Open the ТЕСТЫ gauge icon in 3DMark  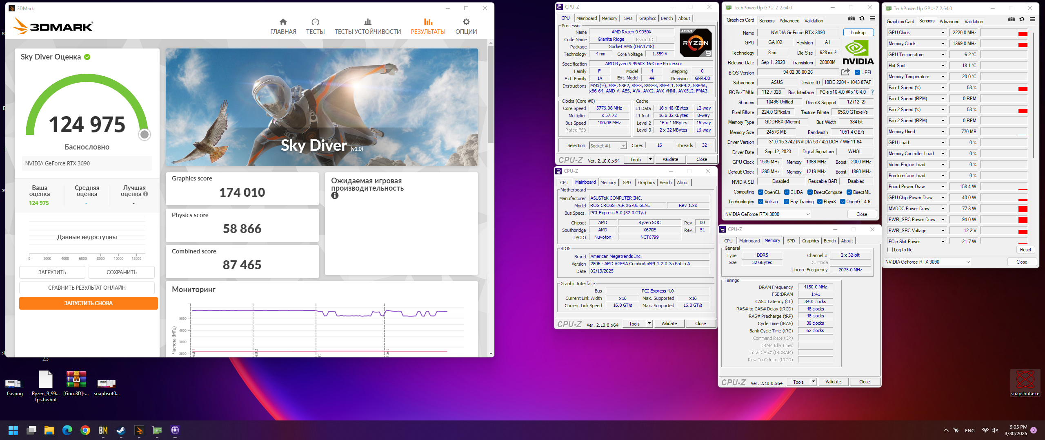point(315,22)
